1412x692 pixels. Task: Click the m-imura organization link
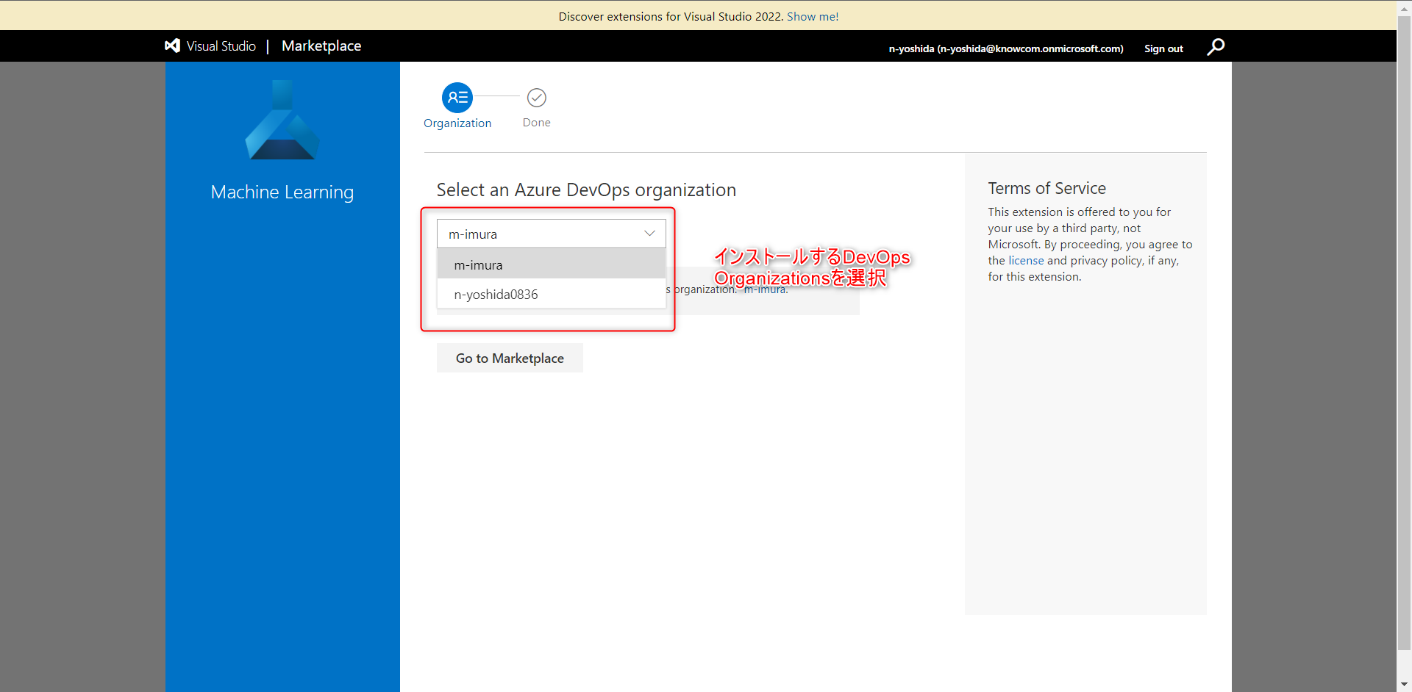point(766,289)
